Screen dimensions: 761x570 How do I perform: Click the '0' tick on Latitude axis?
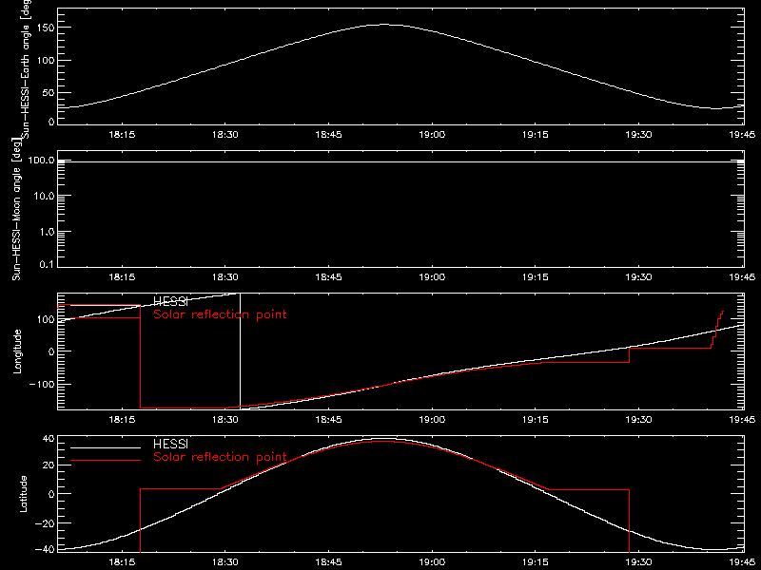[51, 494]
